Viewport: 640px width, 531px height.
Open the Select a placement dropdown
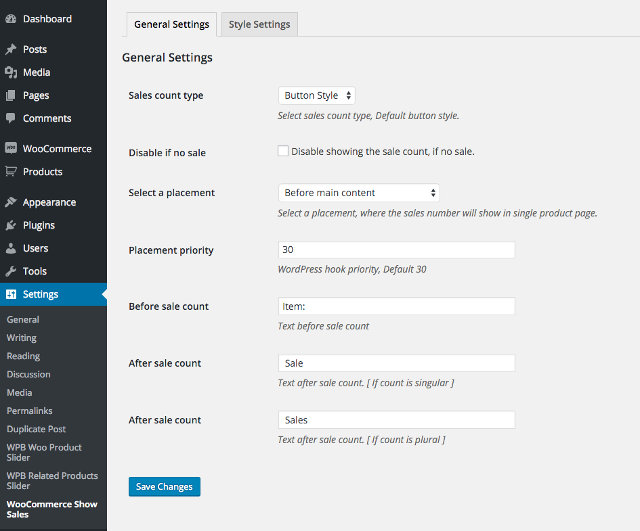(359, 193)
